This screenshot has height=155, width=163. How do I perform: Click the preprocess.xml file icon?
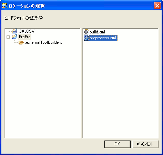pyautogui.click(x=86, y=38)
